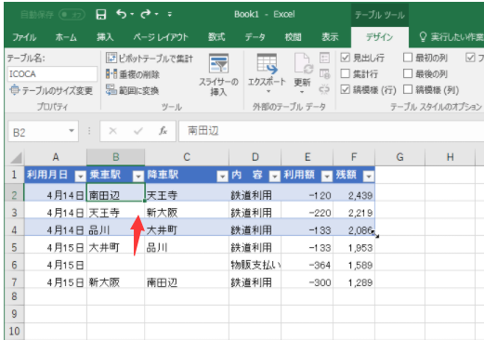Click テーブルのサイズ変更 button
484x340 pixels.
(x=51, y=90)
